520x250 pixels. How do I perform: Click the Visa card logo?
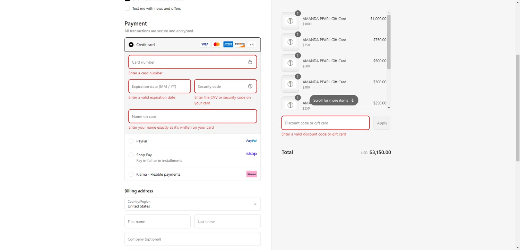(205, 45)
